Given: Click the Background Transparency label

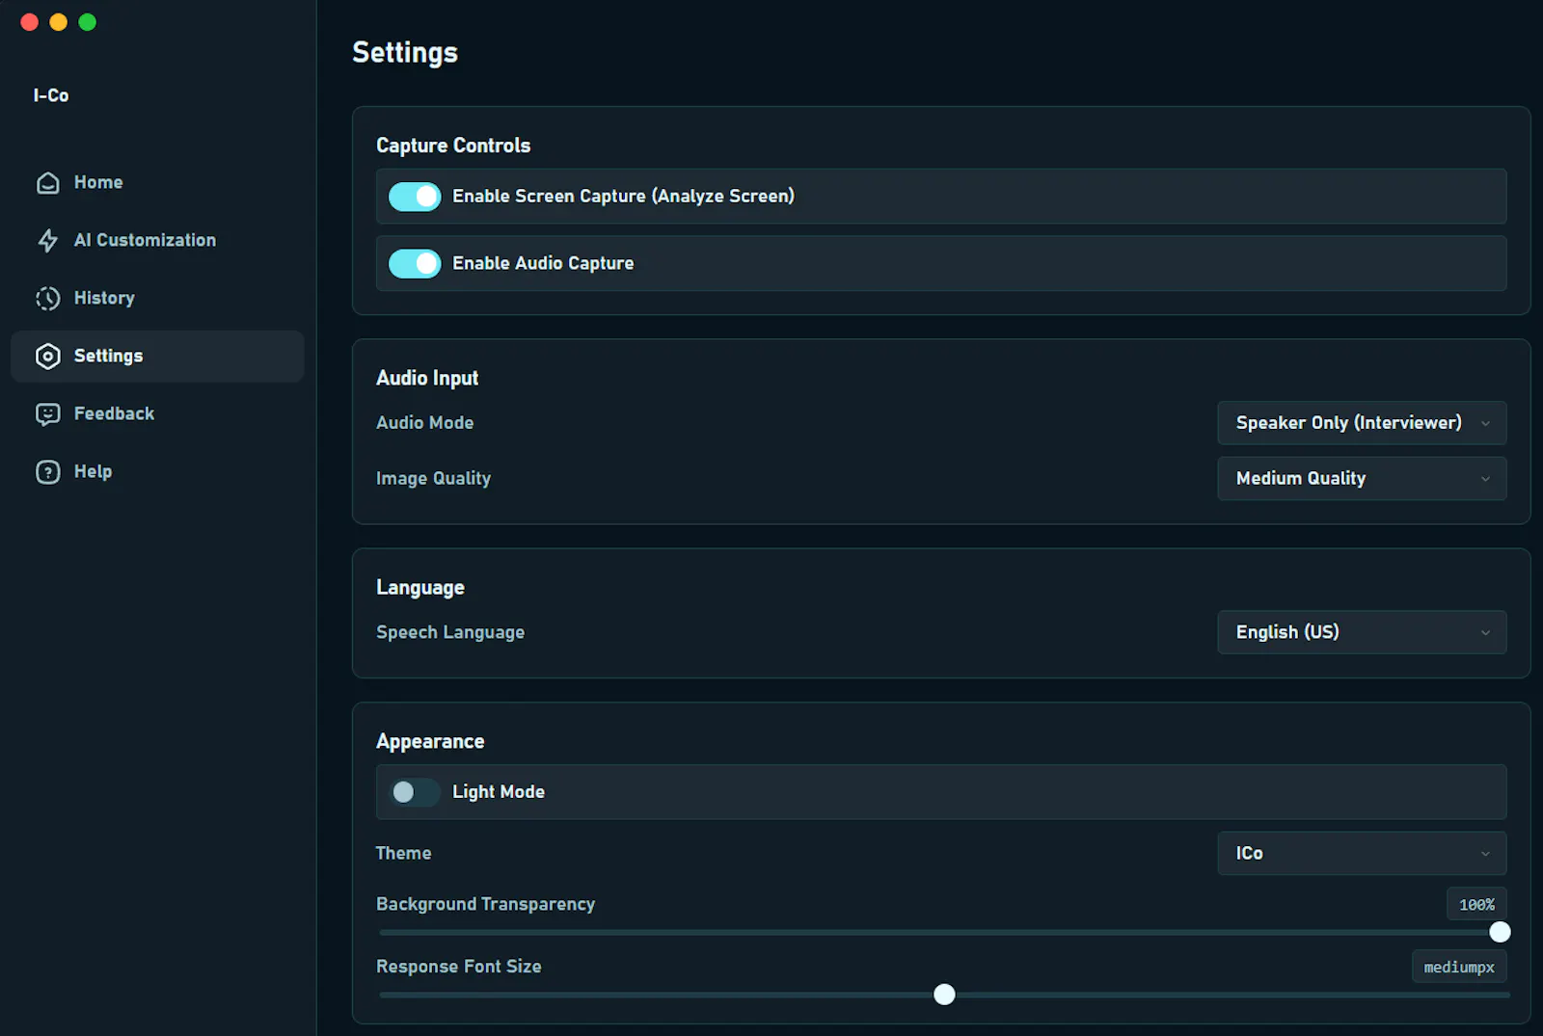Looking at the screenshot, I should [485, 904].
